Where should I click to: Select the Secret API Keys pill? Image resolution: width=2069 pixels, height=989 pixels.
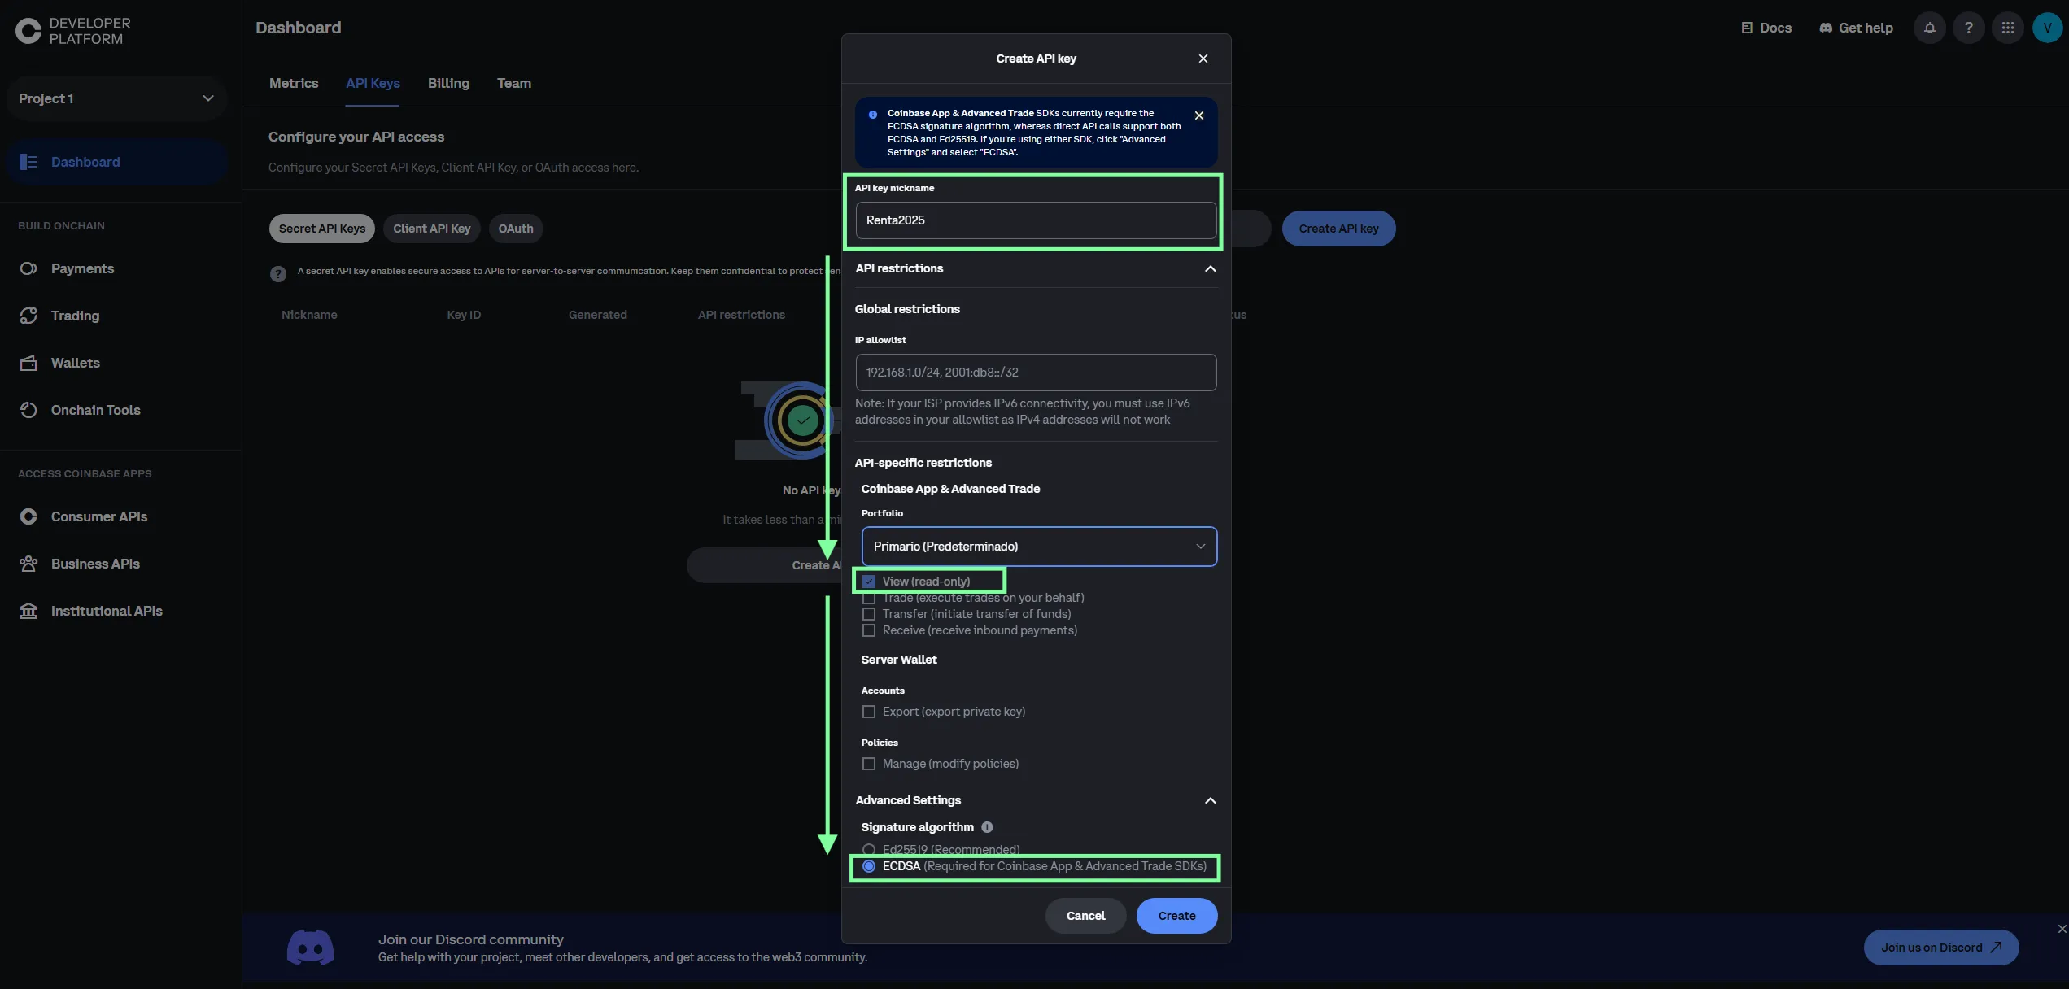(x=322, y=229)
